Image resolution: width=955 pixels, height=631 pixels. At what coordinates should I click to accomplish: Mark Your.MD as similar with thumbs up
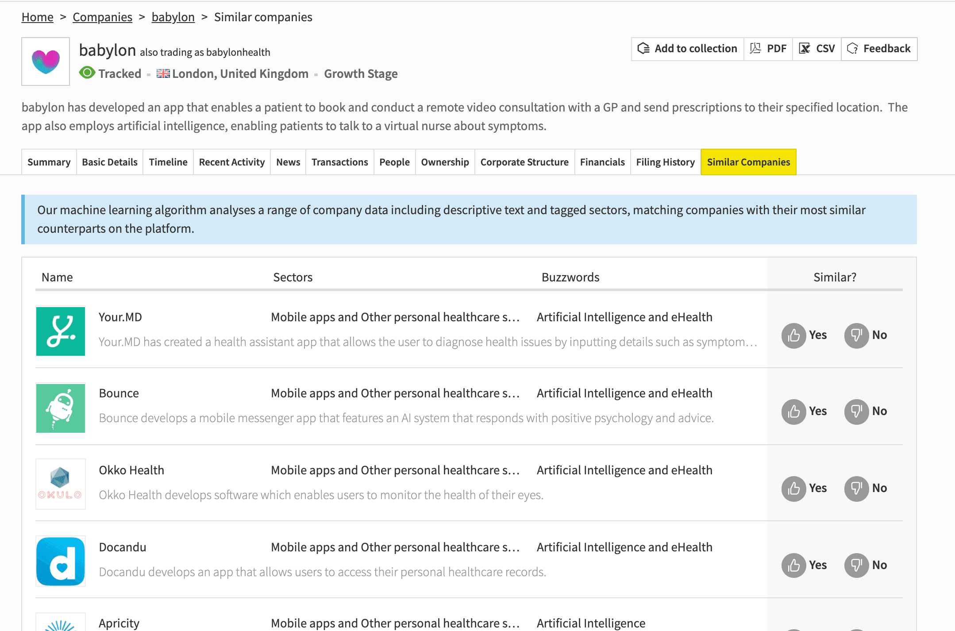click(x=794, y=335)
